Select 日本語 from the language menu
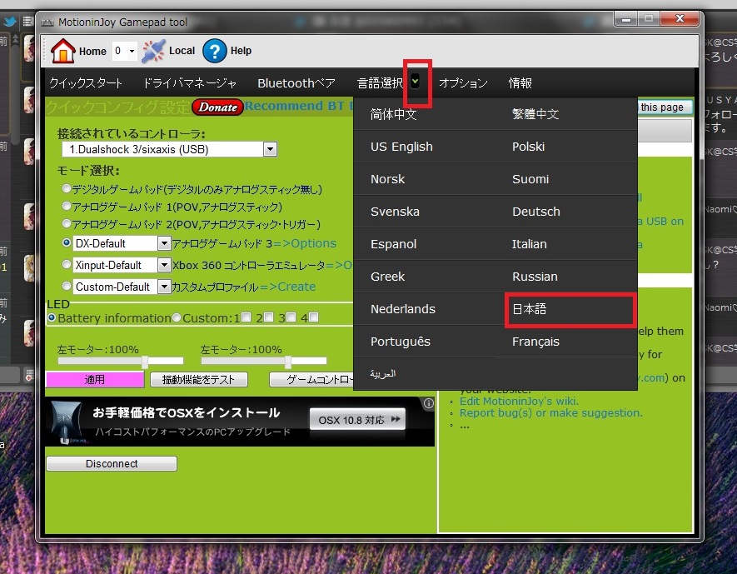Screen dimensions: 737x574 (x=570, y=309)
